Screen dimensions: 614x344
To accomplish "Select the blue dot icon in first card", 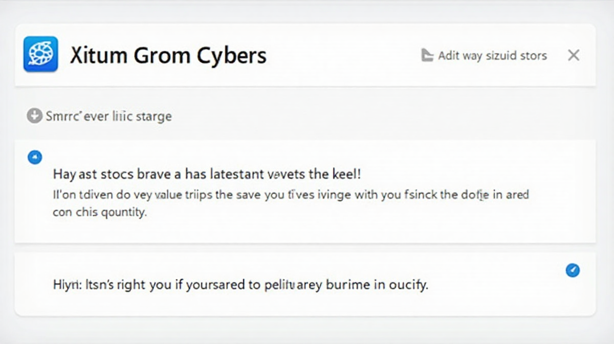I will pyautogui.click(x=35, y=157).
